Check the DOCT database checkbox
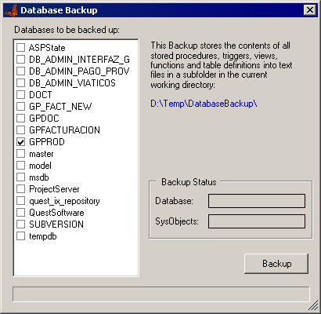The height and width of the screenshot is (314, 321). [x=20, y=95]
